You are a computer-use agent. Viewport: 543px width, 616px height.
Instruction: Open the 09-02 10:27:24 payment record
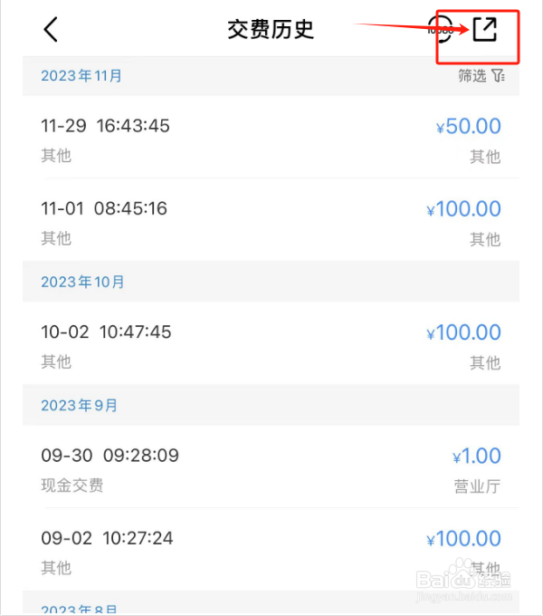coord(271,549)
